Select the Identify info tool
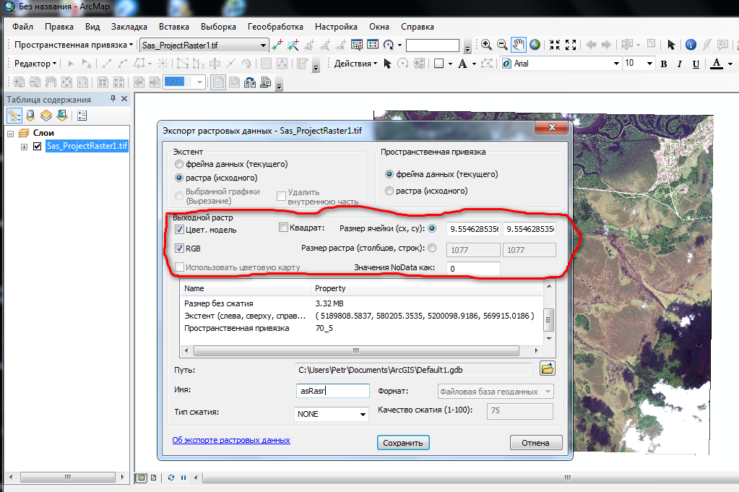The image size is (739, 492). (690, 45)
